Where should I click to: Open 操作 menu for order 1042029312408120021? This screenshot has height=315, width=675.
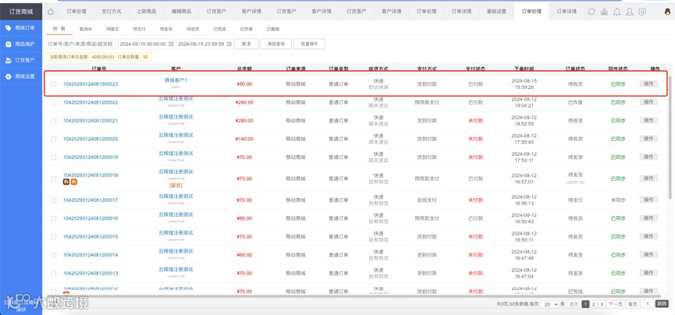click(648, 120)
